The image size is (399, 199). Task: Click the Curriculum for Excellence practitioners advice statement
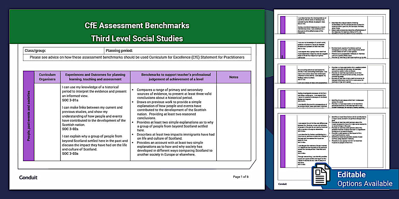(137, 57)
